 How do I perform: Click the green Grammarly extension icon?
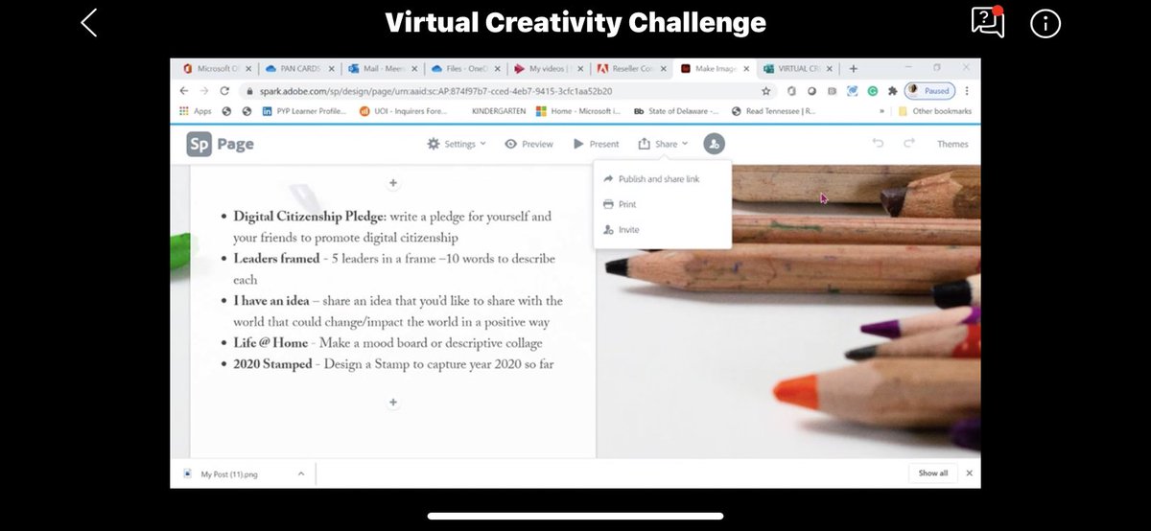point(873,91)
